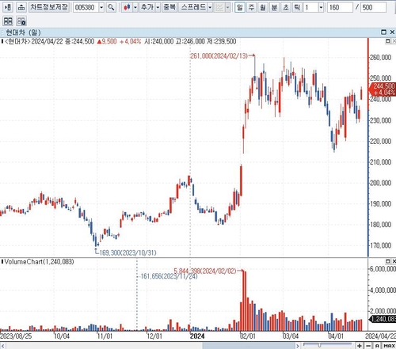Zoom out with the minus icon
Viewport: 396px width, 349px height.
coord(368,346)
